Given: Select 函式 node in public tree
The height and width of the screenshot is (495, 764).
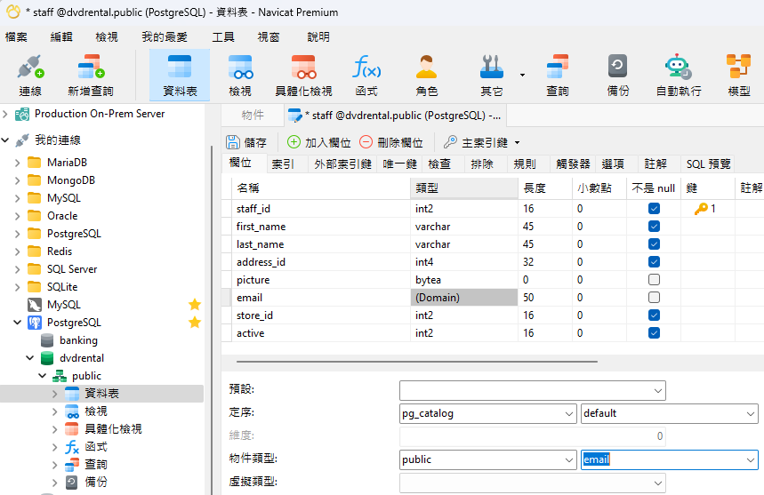Looking at the screenshot, I should 95,447.
